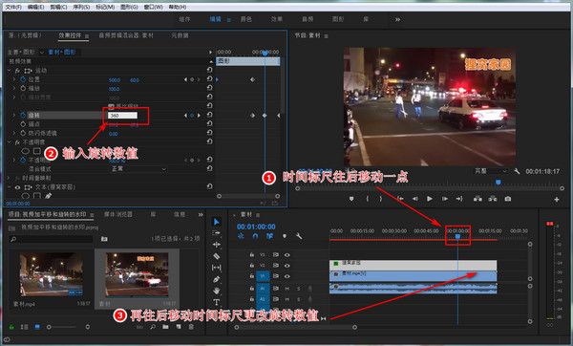The width and height of the screenshot is (573, 346).
Task: Switch to Effect Controls tab
Action: pos(70,35)
